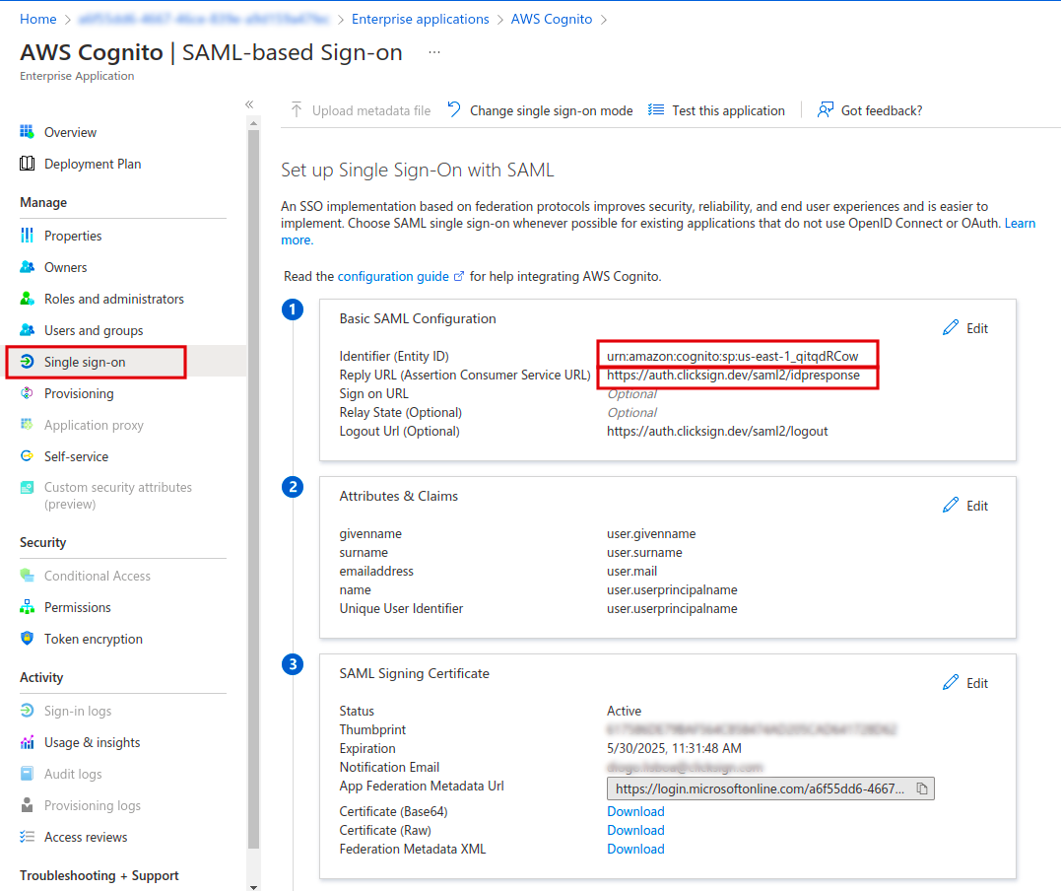Click the sidebar vertical scrollbar thumb
Viewport: 1061px width, 891px height.
pos(254,489)
